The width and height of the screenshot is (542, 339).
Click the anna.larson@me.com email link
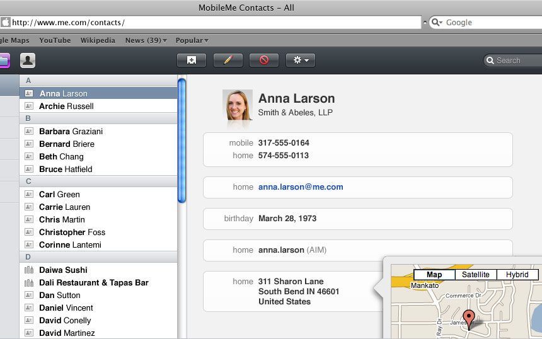(301, 187)
